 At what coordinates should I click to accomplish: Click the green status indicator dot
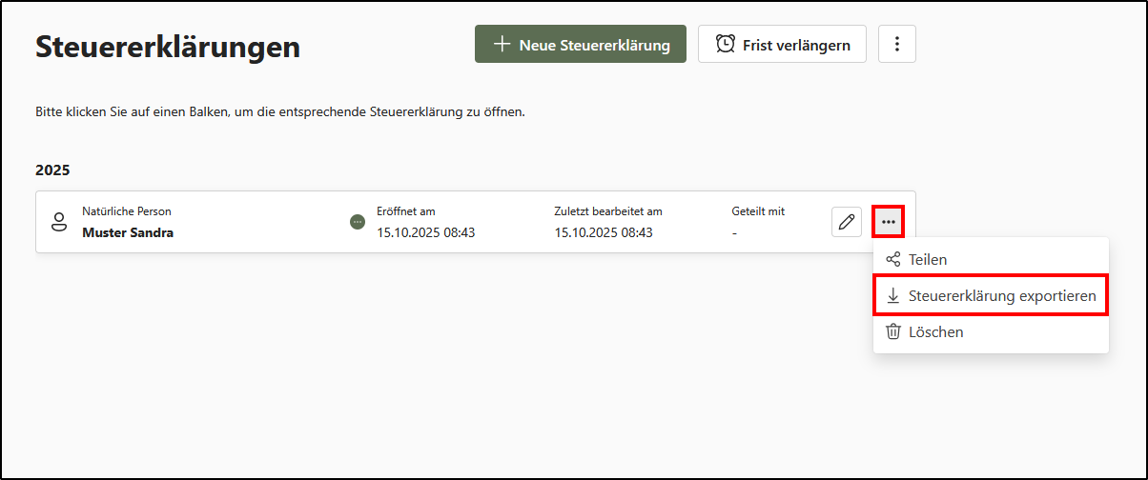(358, 222)
